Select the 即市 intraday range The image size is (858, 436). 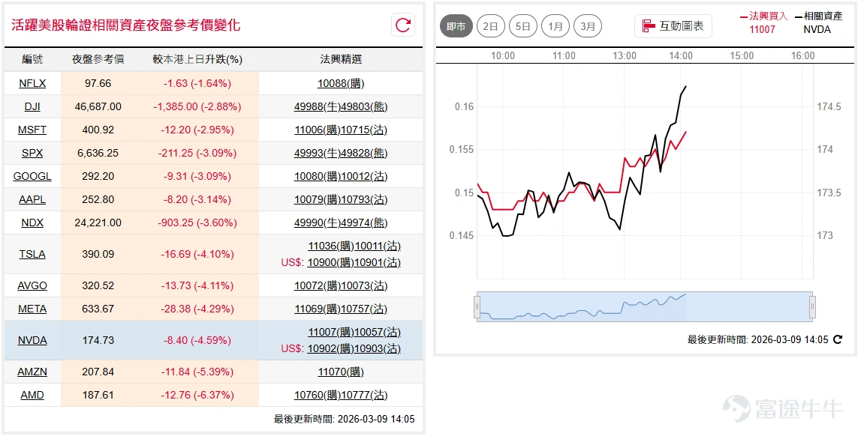456,26
